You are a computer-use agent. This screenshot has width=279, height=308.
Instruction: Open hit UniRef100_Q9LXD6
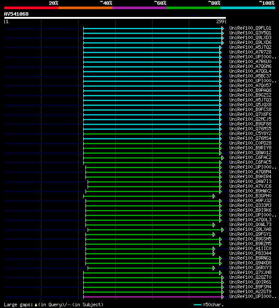coord(250,42)
